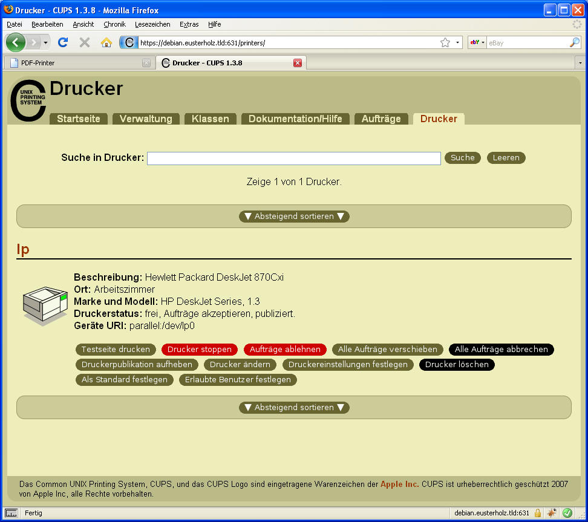
Task: Open the eBay search engine dropdown
Action: (477, 42)
